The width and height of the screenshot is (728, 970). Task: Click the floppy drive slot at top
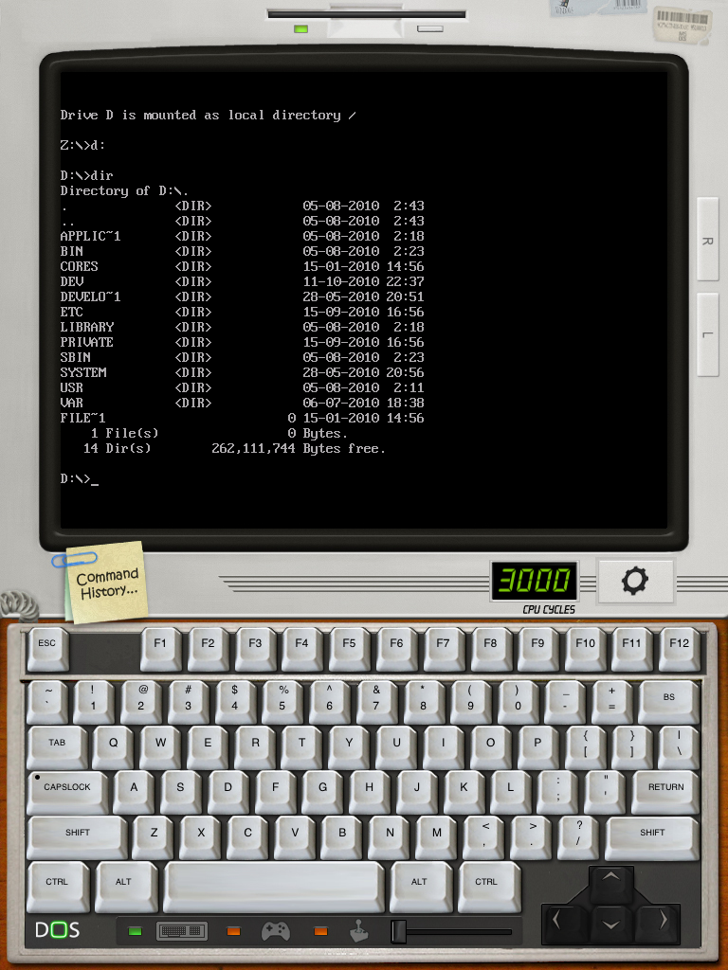click(367, 13)
